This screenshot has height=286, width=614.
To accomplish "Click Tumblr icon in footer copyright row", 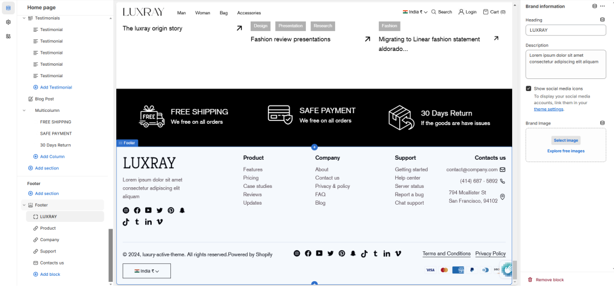I will tap(375, 254).
